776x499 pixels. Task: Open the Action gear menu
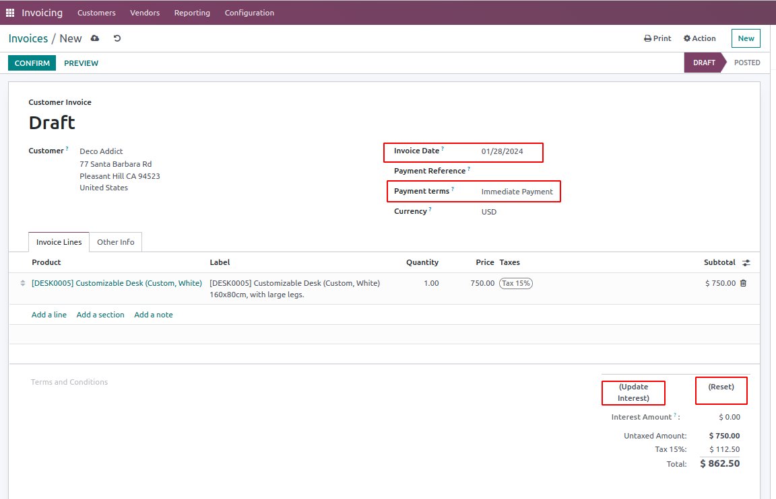pyautogui.click(x=699, y=38)
